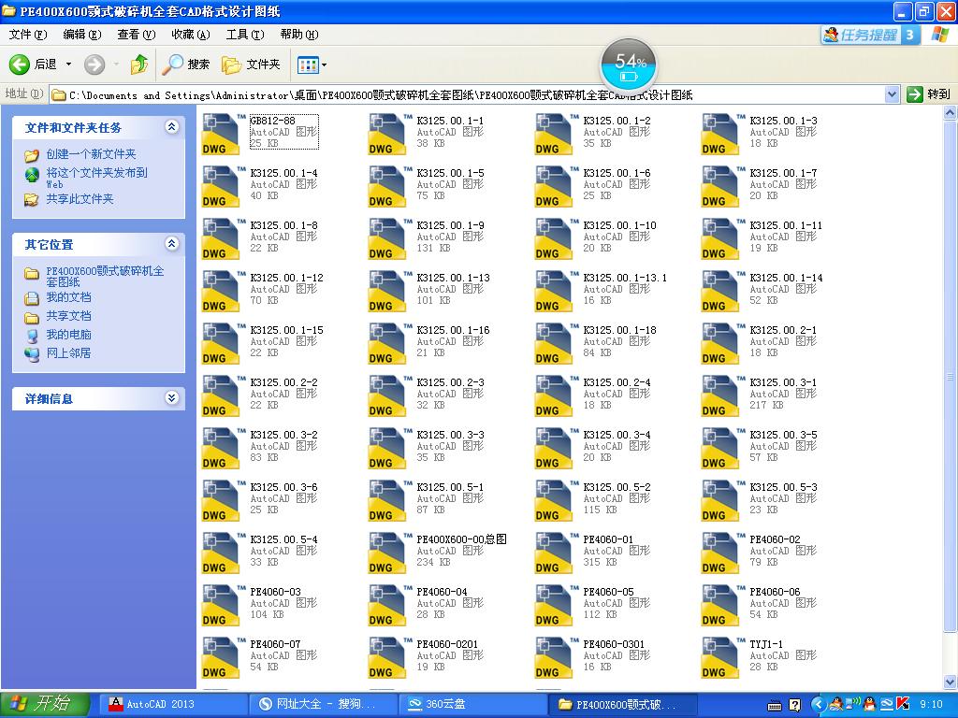Open the 查看(V) menu
This screenshot has height=718, width=958.
coord(137,35)
